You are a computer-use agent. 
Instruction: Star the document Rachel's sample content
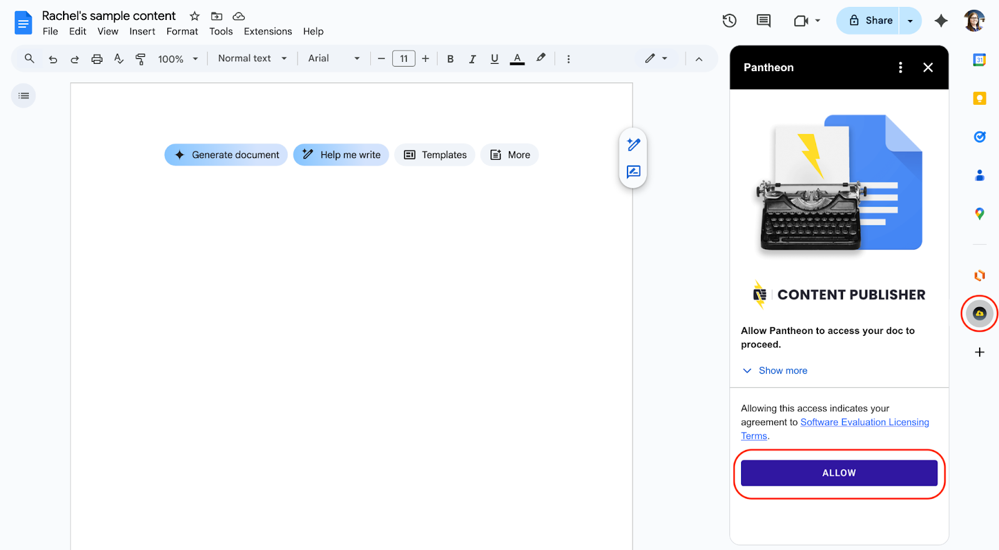195,16
